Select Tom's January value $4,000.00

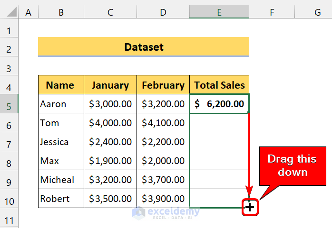(x=110, y=123)
